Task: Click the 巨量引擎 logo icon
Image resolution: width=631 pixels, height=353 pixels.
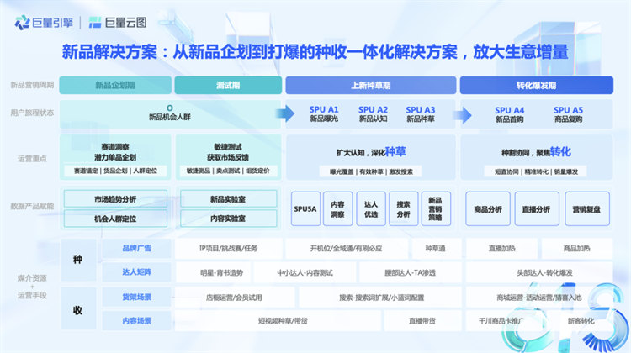Action: (x=20, y=22)
